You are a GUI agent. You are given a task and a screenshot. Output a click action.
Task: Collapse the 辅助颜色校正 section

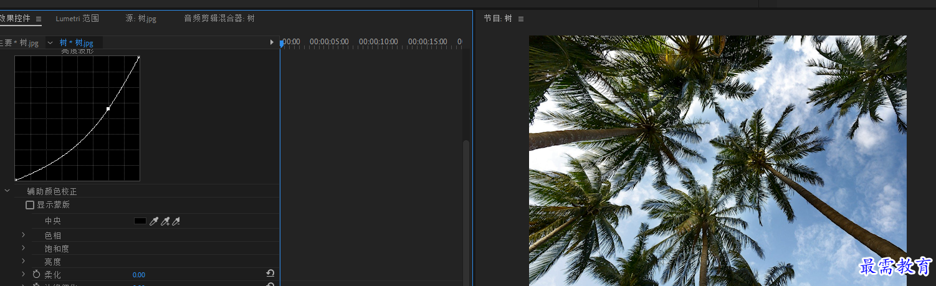click(x=7, y=191)
